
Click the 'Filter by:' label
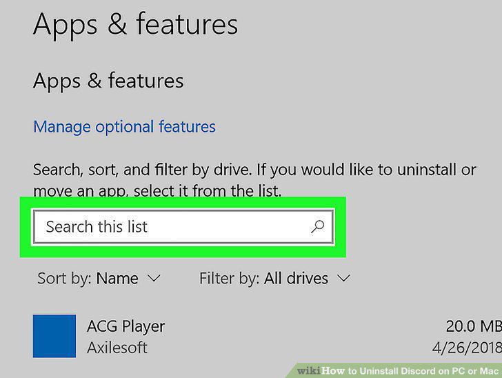coord(229,278)
